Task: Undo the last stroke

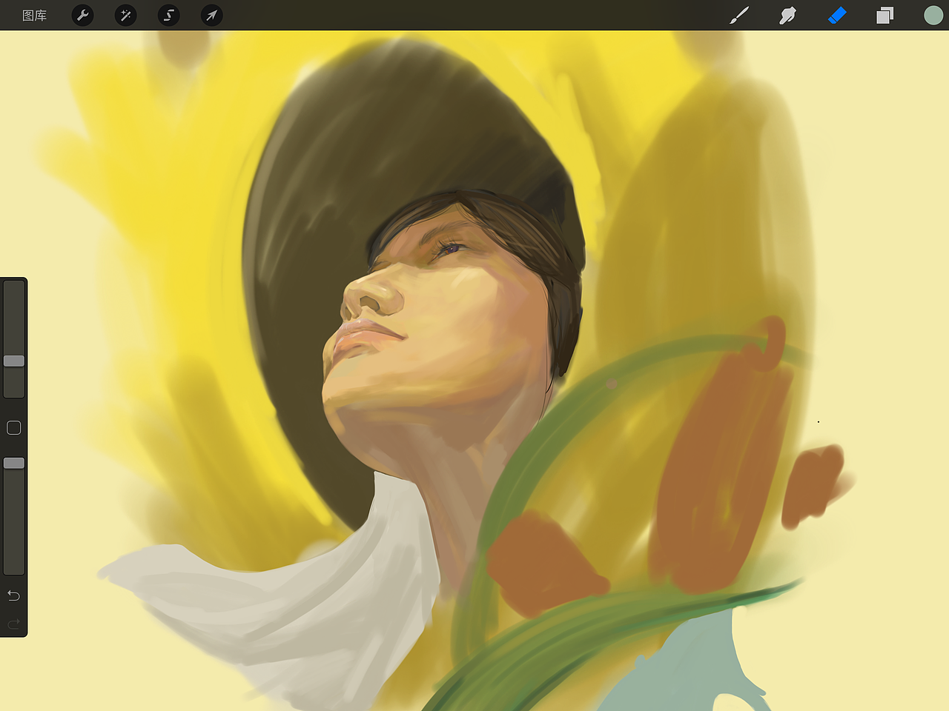Action: coord(13,595)
